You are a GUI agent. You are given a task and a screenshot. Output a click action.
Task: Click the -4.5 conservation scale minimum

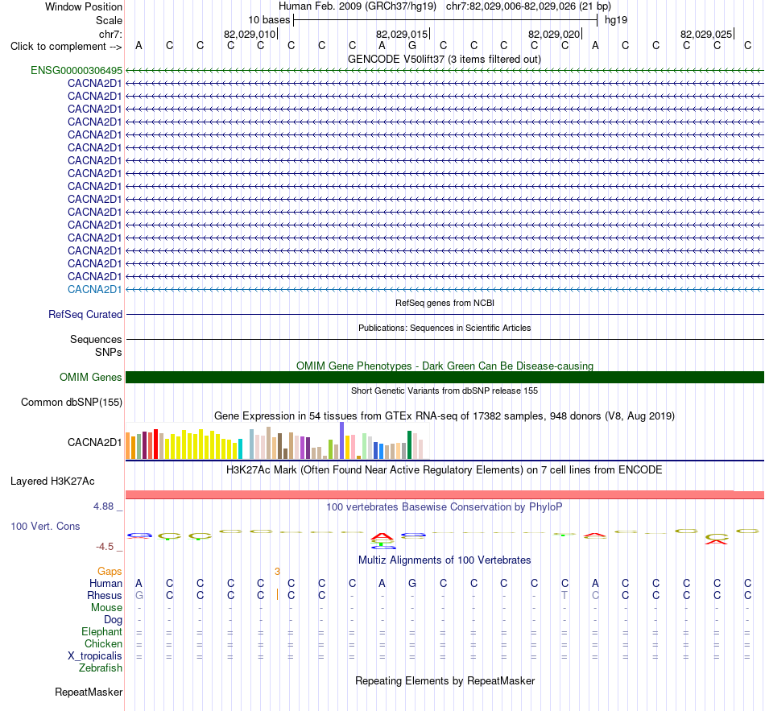pyautogui.click(x=105, y=547)
